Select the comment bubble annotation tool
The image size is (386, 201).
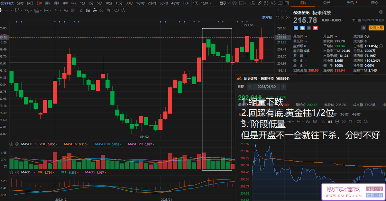coord(73,10)
